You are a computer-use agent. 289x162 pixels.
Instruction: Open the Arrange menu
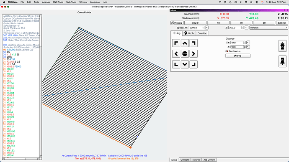click(x=46, y=2)
